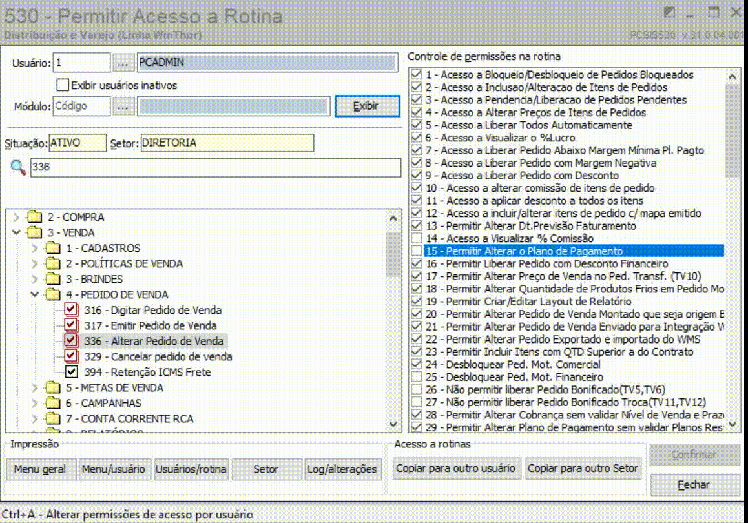Click the Menu/usuário print button
Image resolution: width=748 pixels, height=523 pixels.
click(x=114, y=469)
